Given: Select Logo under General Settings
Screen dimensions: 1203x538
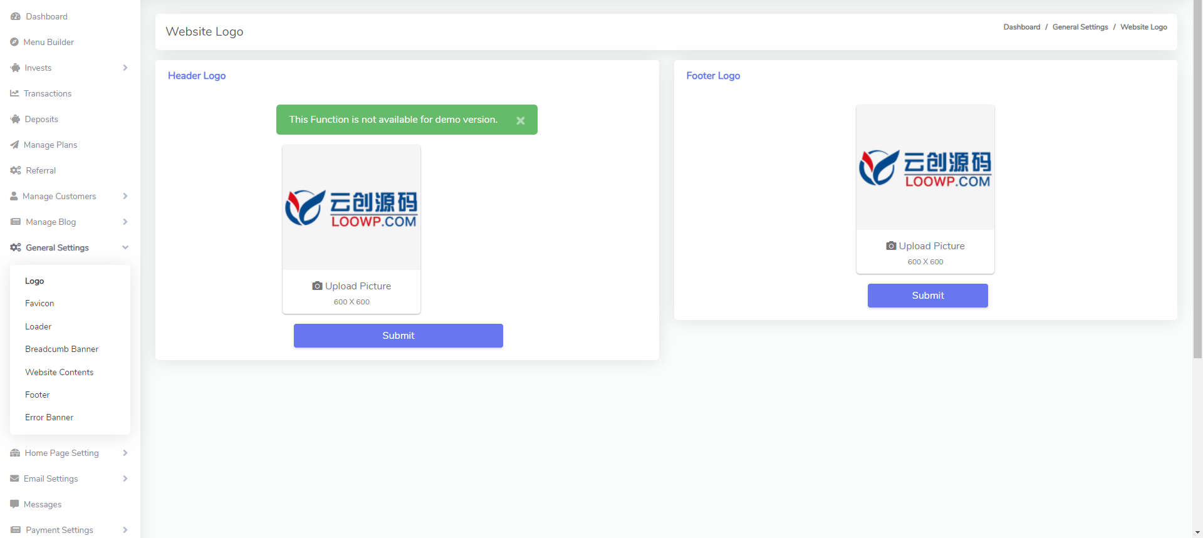Looking at the screenshot, I should (34, 281).
